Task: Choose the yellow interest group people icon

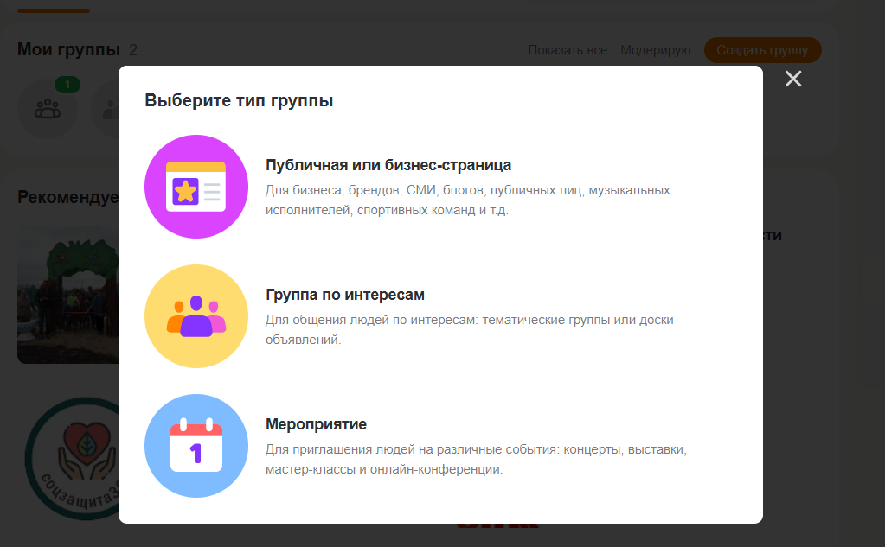Action: click(x=196, y=316)
